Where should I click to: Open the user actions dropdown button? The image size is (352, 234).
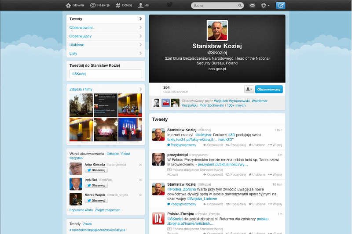pos(249,89)
